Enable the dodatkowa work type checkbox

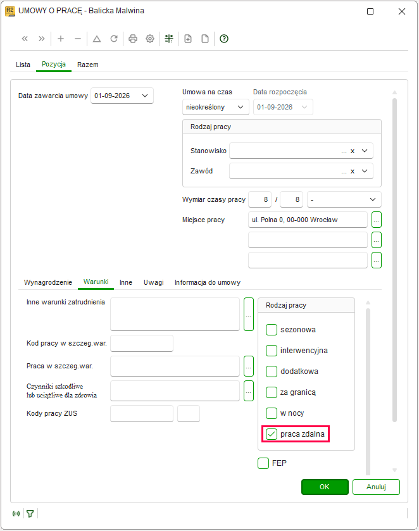pyautogui.click(x=272, y=372)
